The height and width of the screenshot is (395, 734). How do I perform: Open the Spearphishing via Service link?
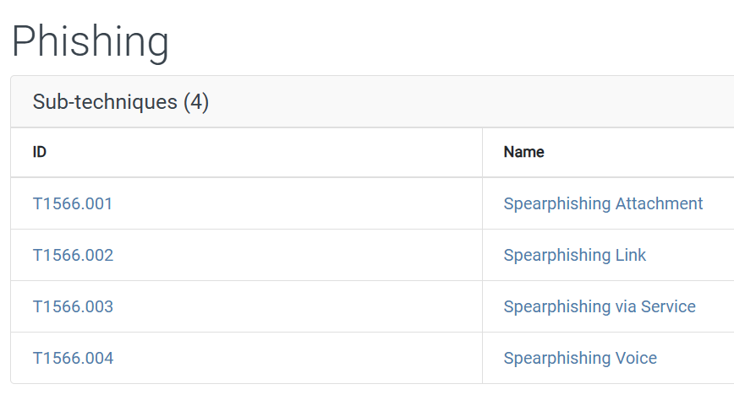(x=600, y=306)
